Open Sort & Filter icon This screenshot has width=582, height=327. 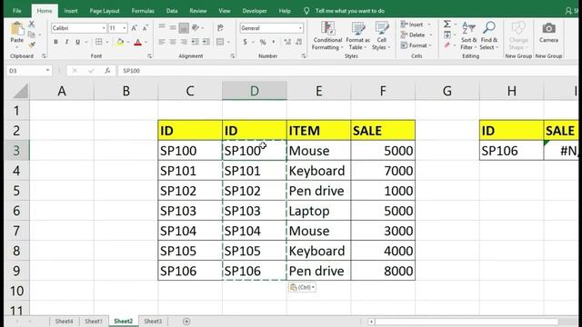pyautogui.click(x=469, y=28)
